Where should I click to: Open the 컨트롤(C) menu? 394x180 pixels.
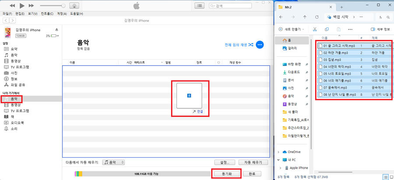click(x=46, y=14)
